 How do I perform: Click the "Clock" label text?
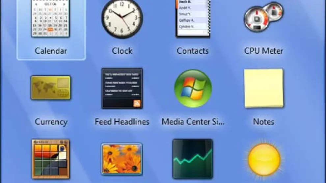[x=122, y=51]
